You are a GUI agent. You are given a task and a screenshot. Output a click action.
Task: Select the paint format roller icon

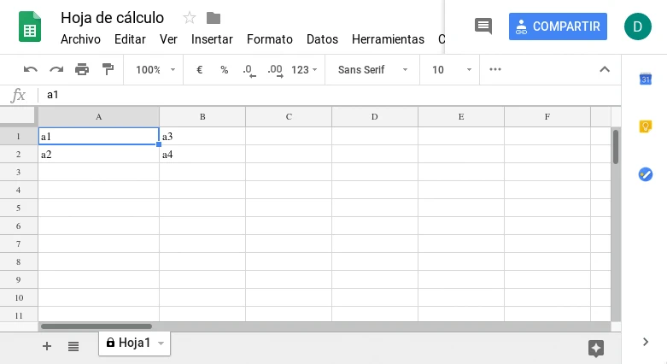(x=108, y=70)
